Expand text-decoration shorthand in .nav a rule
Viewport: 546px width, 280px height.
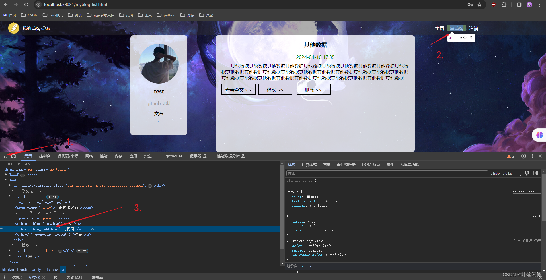coord(326,201)
